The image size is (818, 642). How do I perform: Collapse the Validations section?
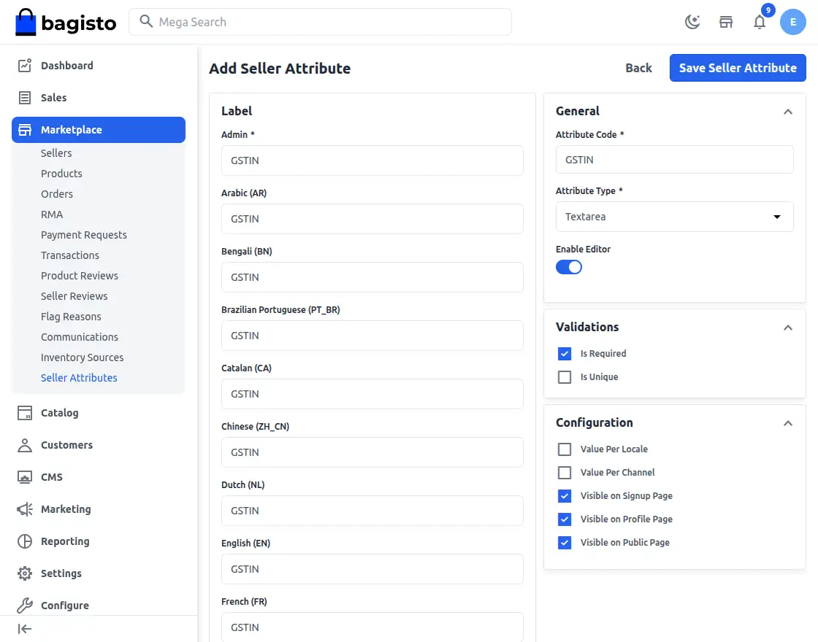(x=787, y=328)
